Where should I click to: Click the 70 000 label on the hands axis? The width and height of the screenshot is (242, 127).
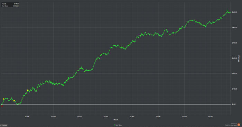pyautogui.click(x=184, y=117)
